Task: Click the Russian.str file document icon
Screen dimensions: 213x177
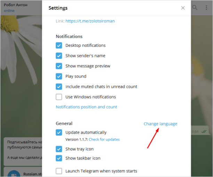Action: 14,174
